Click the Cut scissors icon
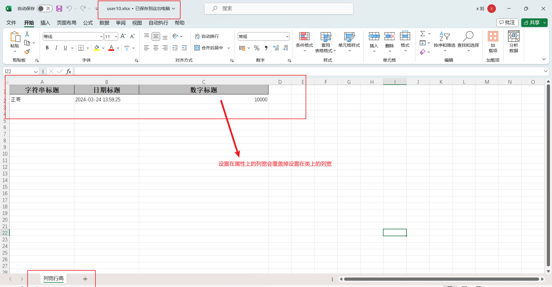552x287 pixels. [x=27, y=34]
